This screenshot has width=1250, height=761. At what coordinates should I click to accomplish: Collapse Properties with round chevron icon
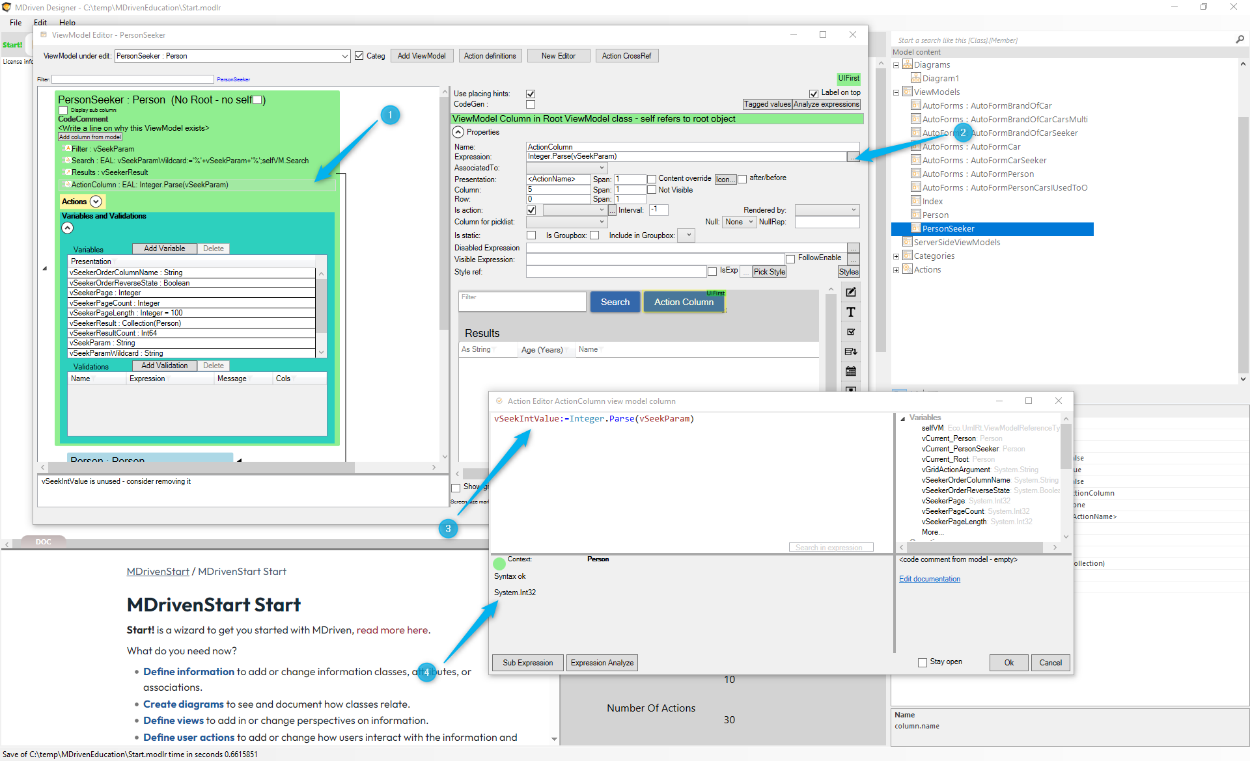coord(458,132)
